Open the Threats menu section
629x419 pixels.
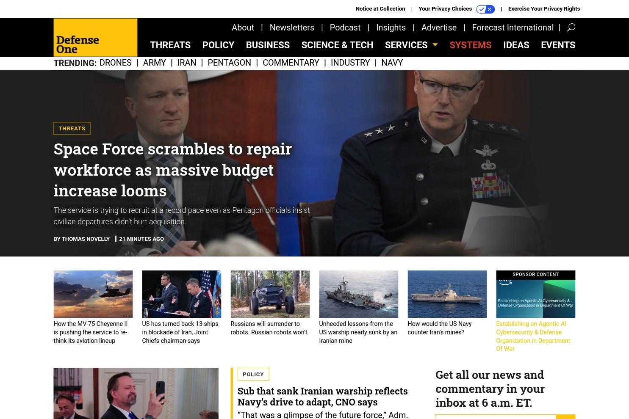coord(170,45)
